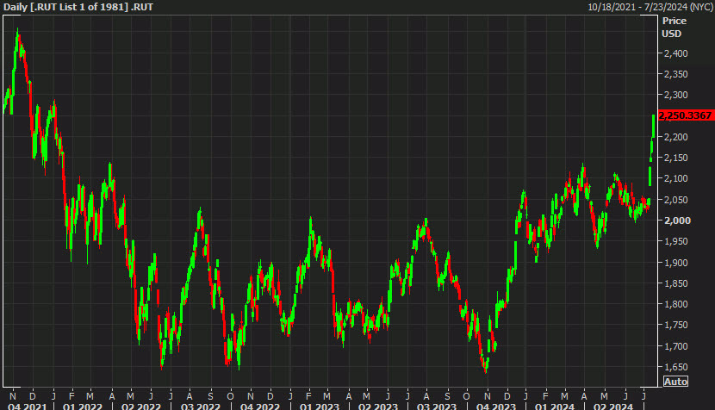The height and width of the screenshot is (410, 715).
Task: Click the Q2 2024 quarter label
Action: (612, 406)
